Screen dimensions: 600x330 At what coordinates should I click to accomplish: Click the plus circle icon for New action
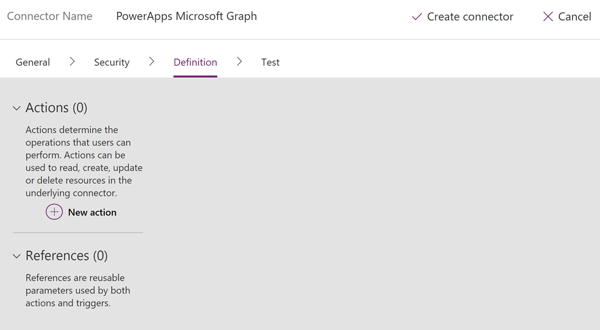[x=54, y=212]
